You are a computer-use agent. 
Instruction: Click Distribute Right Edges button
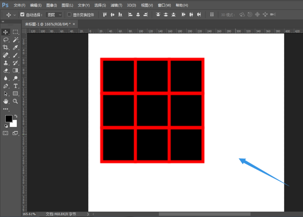coord(199,15)
